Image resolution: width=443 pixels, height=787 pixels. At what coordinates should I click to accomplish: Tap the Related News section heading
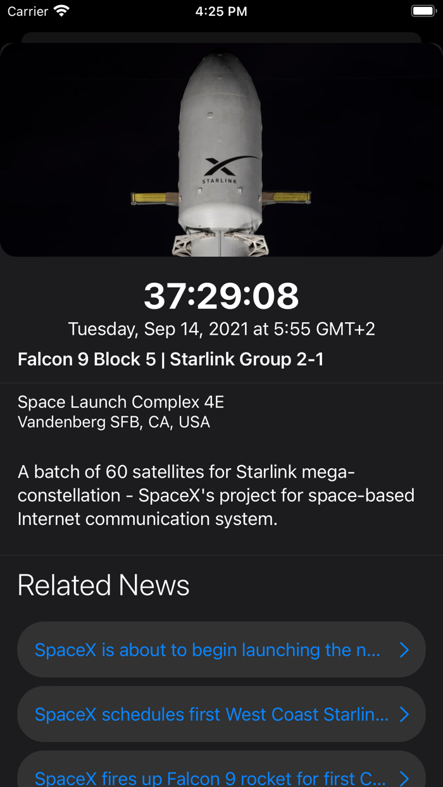pyautogui.click(x=104, y=585)
